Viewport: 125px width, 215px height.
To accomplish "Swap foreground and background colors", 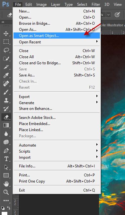I will click(9, 208).
